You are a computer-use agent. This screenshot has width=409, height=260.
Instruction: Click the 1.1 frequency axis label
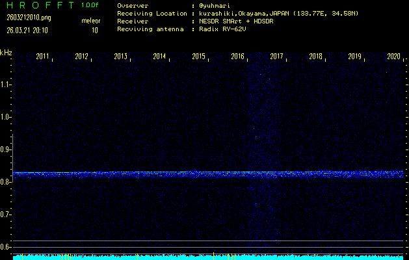pos(6,84)
